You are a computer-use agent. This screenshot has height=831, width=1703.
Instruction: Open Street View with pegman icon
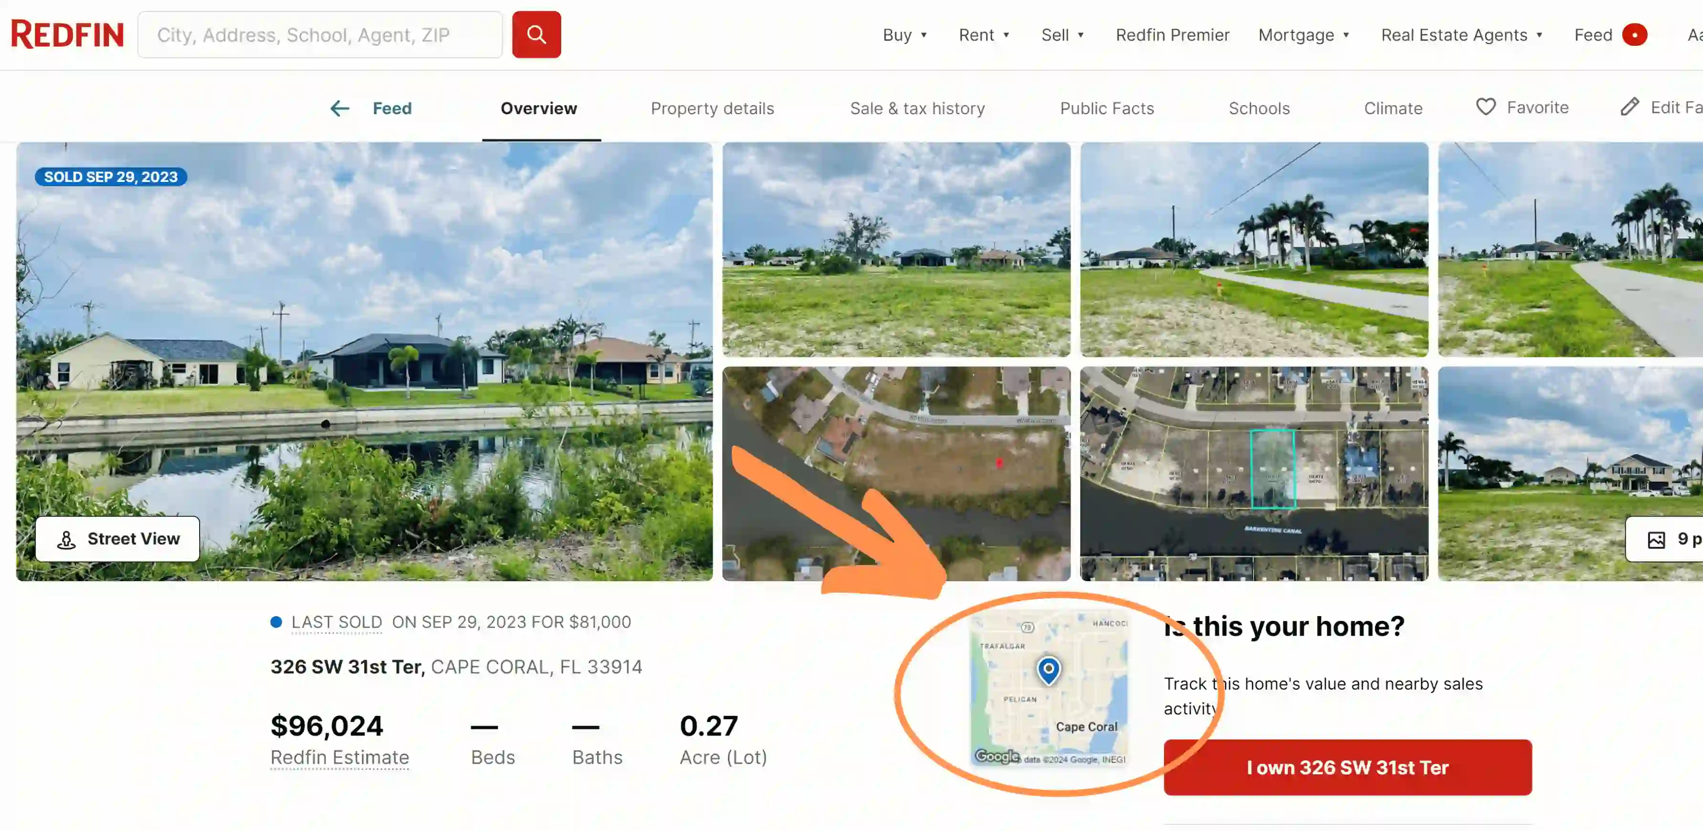[117, 539]
